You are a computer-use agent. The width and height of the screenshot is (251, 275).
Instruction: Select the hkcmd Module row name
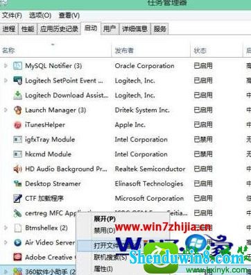pos(48,154)
